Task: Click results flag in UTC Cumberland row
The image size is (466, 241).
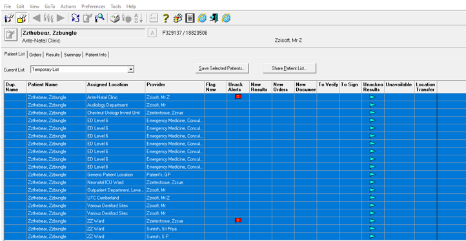Action: tap(372, 198)
